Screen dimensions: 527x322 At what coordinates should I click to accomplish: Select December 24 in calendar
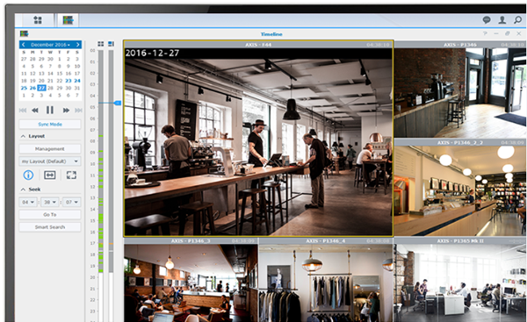tap(77, 81)
